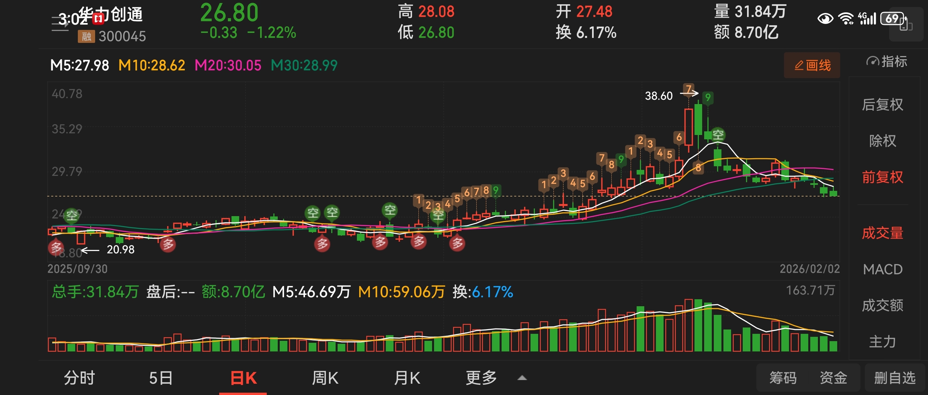Viewport: 928px width, 395px height.
Task: Tap the tallest green volume bar
Action: (x=698, y=325)
